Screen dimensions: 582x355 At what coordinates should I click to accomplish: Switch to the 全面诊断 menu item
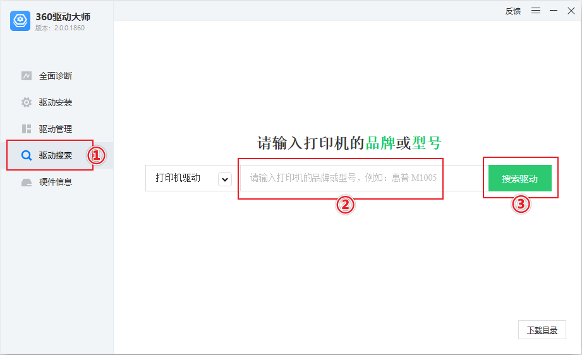57,76
